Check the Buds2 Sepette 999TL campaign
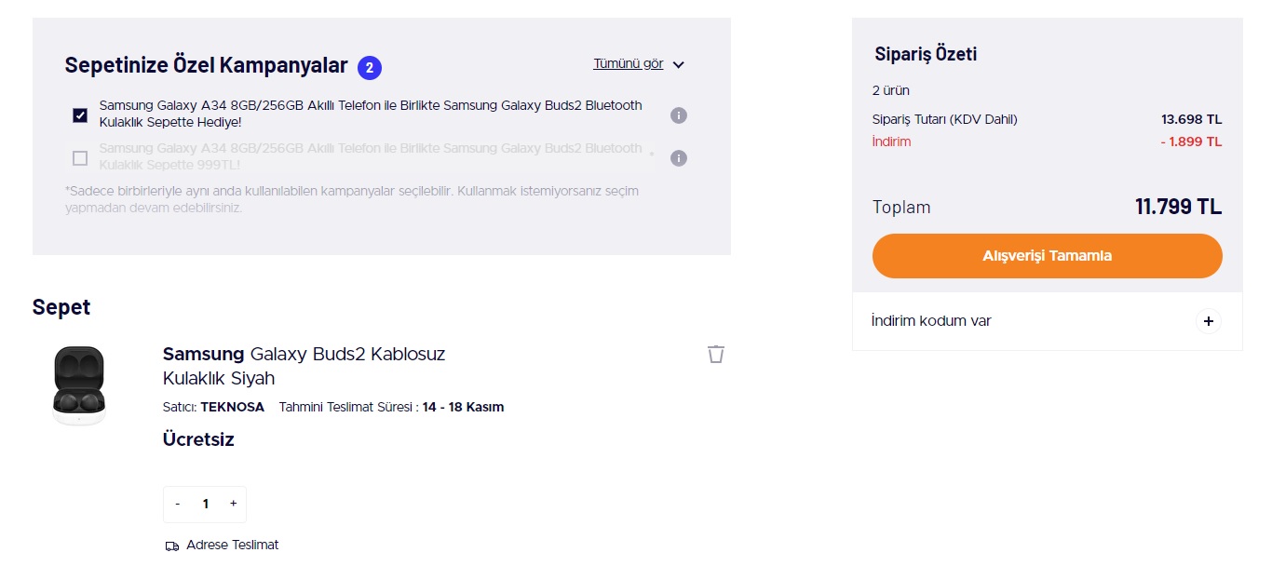This screenshot has height=566, width=1272. [80, 158]
